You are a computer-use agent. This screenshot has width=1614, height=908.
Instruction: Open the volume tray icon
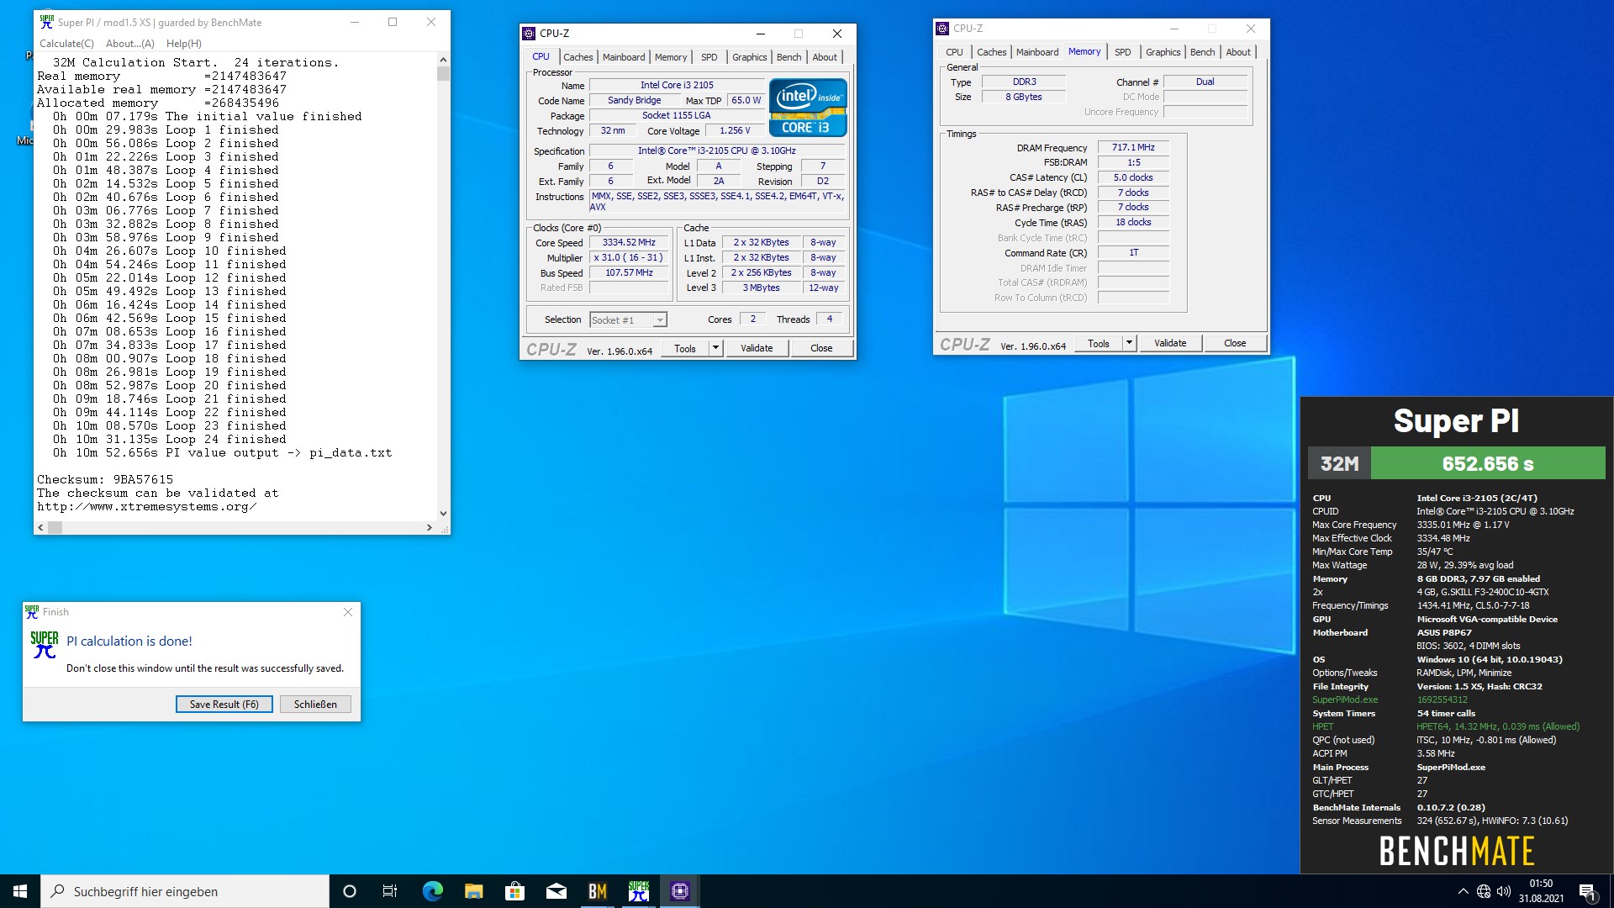(1504, 891)
